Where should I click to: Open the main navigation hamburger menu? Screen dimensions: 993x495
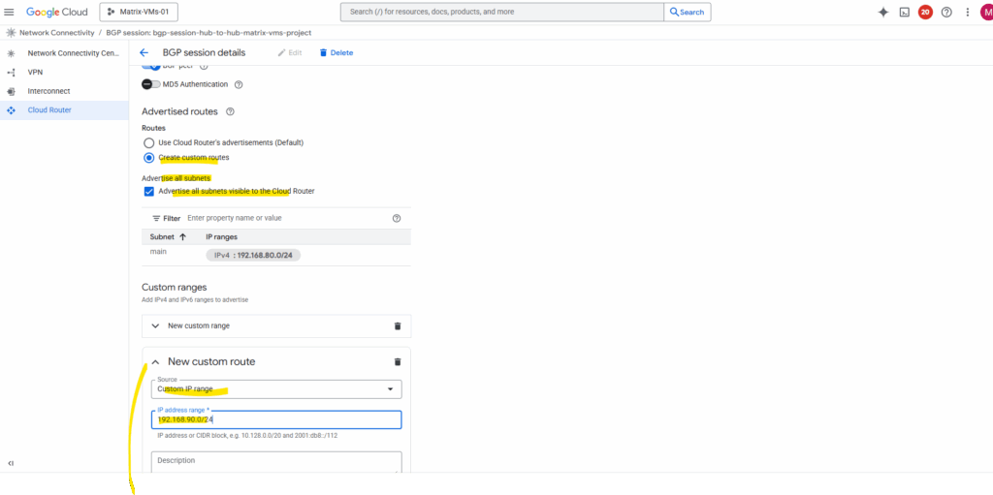[9, 12]
